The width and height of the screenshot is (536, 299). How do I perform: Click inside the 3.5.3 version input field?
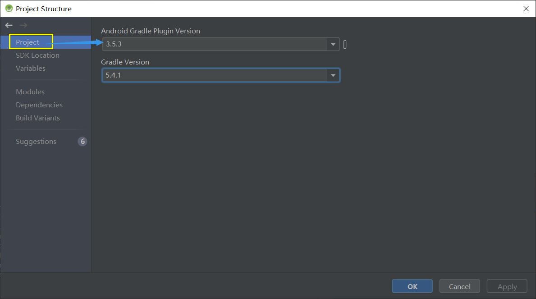(203, 44)
